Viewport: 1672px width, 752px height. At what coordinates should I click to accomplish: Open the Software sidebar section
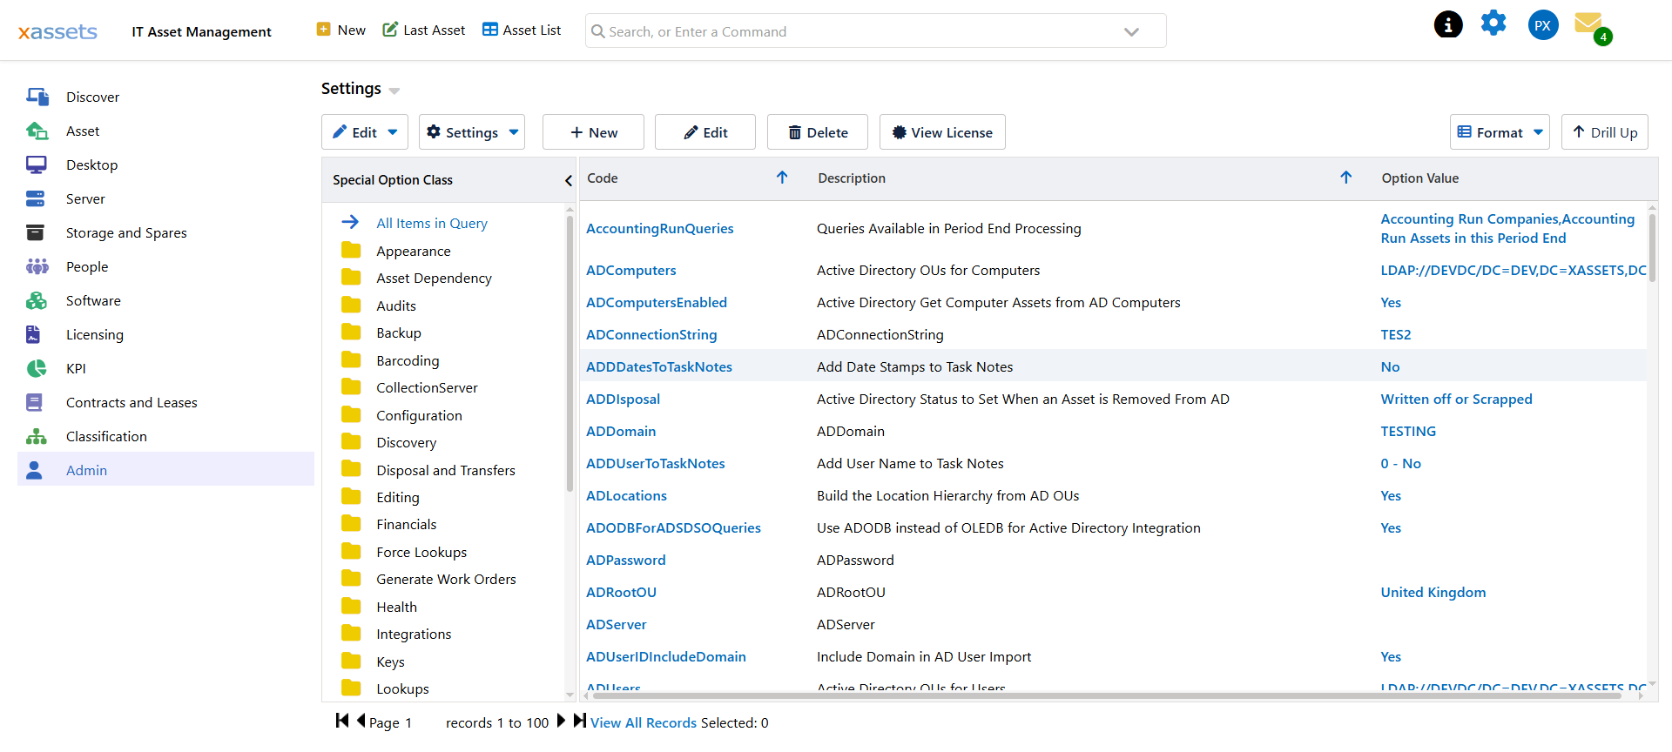pyautogui.click(x=165, y=300)
